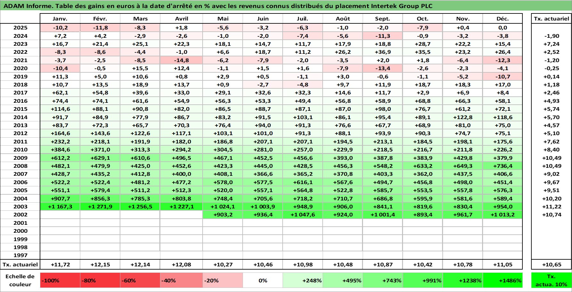Viewport: 572px width, 292px height.
Task: Click the 'Avril' column header
Action: (x=181, y=19)
